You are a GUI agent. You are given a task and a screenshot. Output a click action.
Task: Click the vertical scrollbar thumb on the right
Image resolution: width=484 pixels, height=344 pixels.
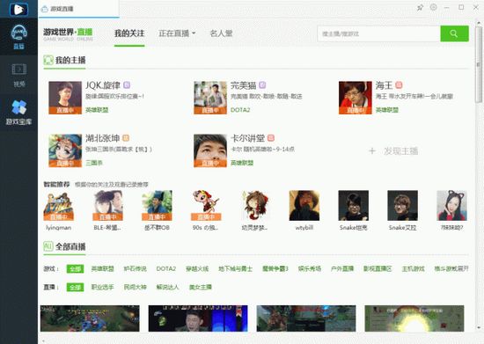point(479,65)
